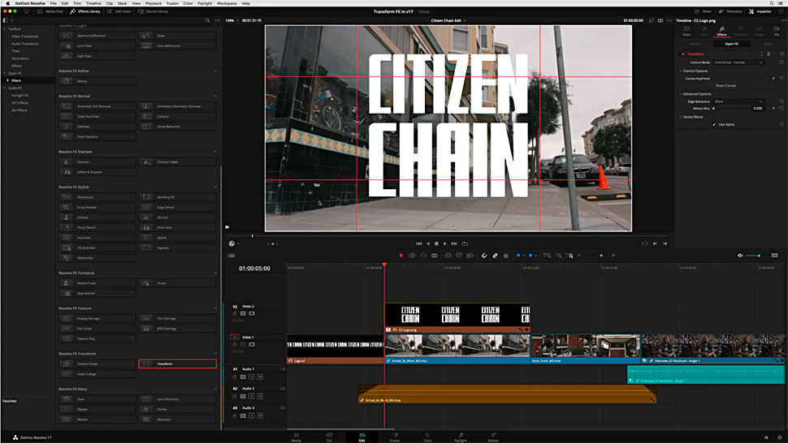The width and height of the screenshot is (788, 443).
Task: Pick the Aperture Diffraction effect
Action: click(97, 36)
